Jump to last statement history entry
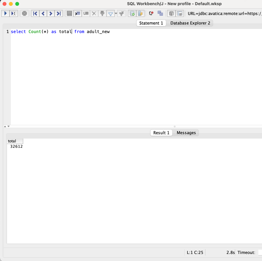The width and height of the screenshot is (262, 261). 59,13
